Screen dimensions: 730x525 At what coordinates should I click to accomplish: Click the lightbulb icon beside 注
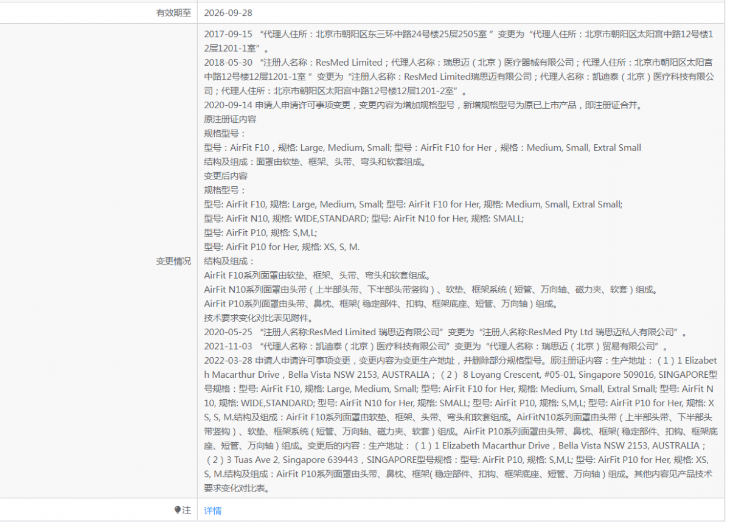(178, 510)
